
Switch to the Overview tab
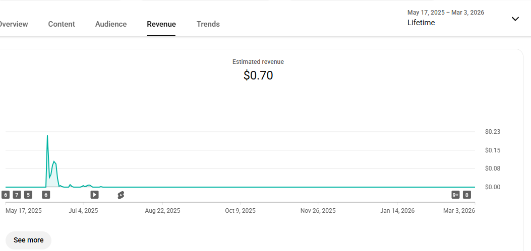[x=14, y=24]
